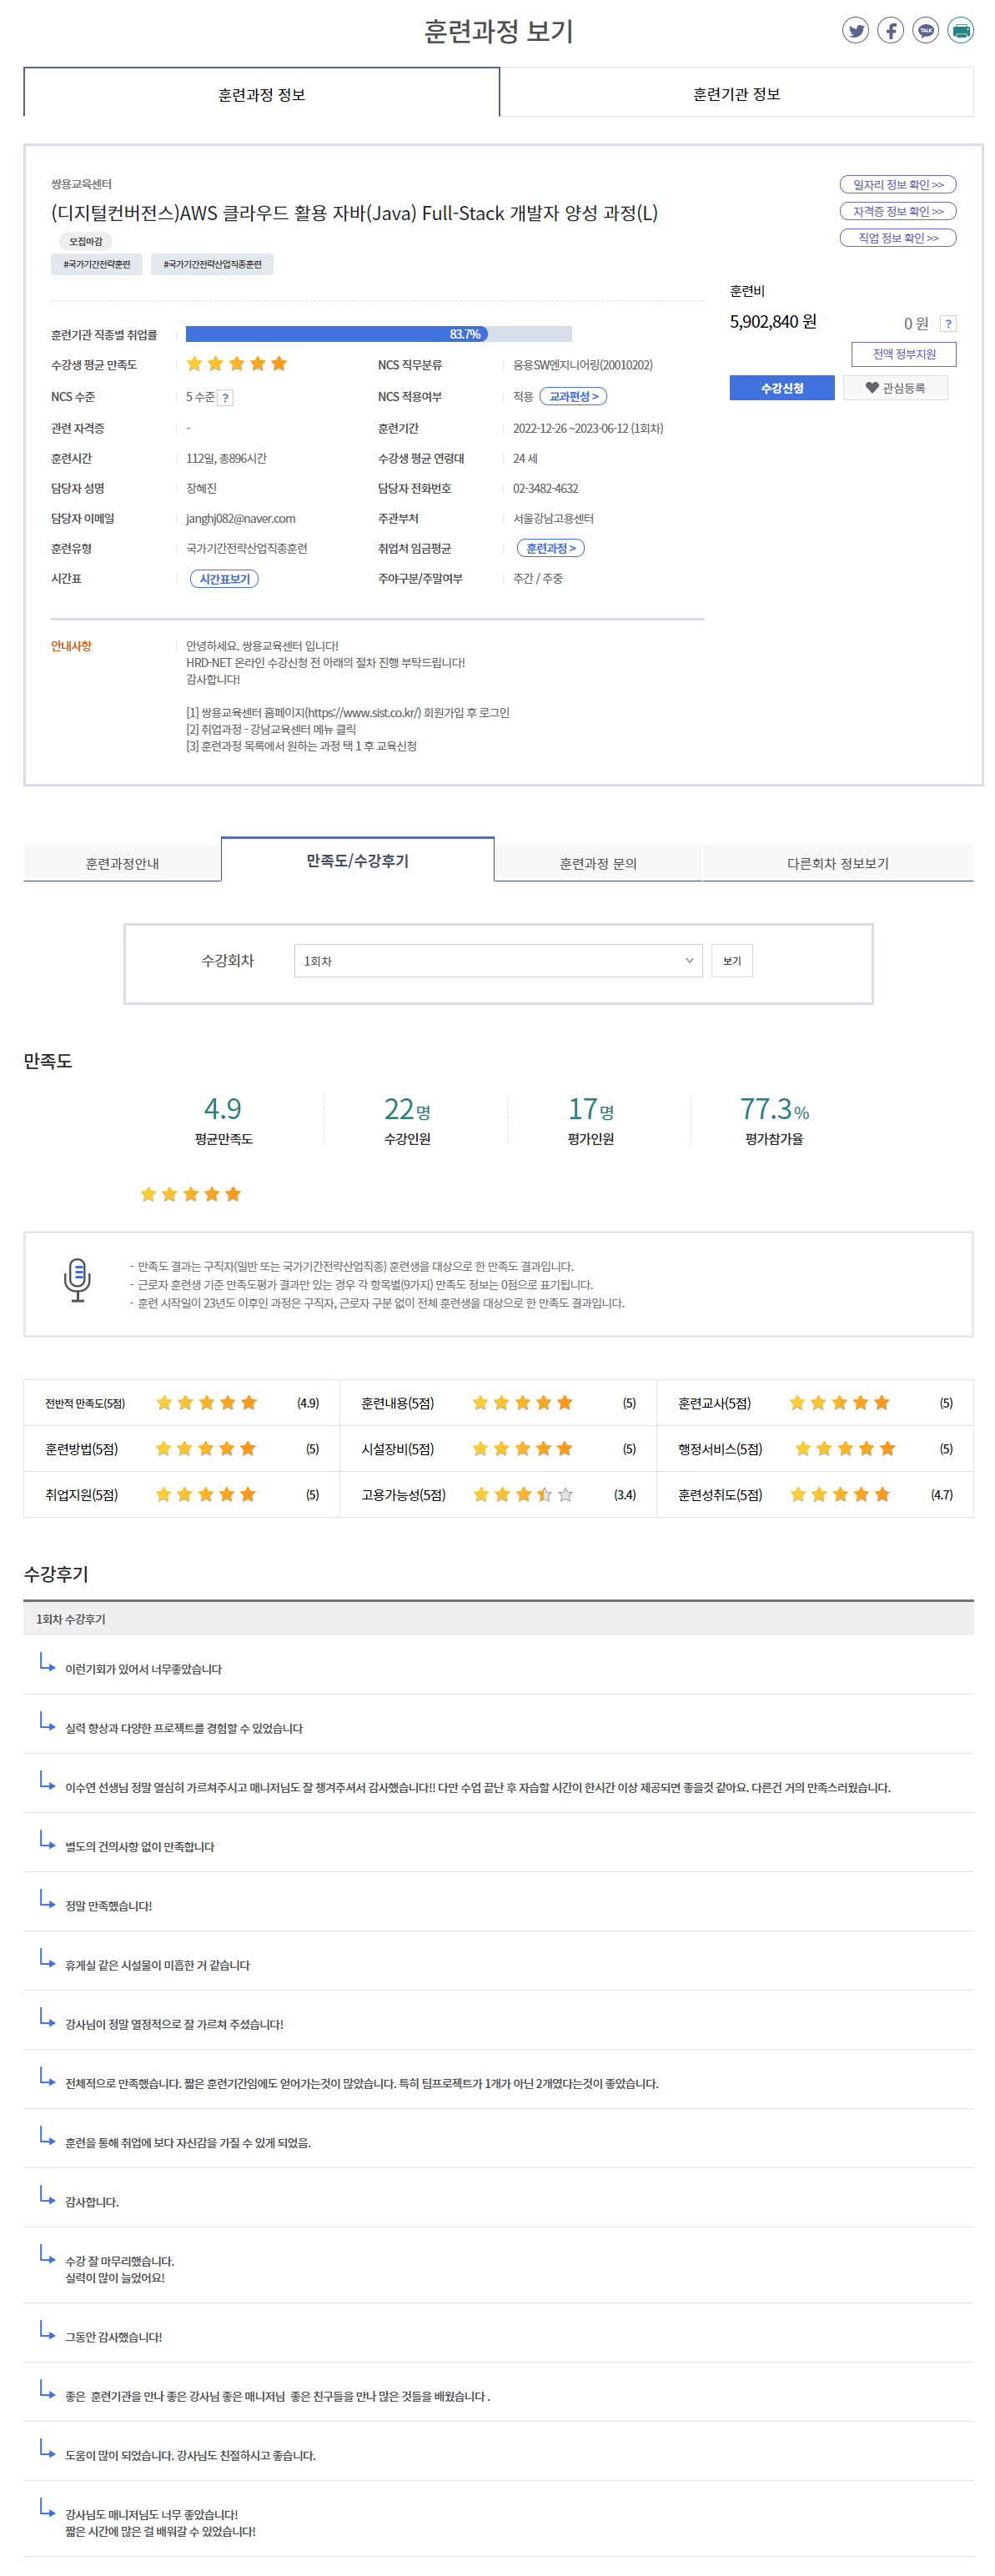Viewport: 995px width, 2576px height.
Task: Select the 훈련과정안내 tab
Action: [x=122, y=863]
